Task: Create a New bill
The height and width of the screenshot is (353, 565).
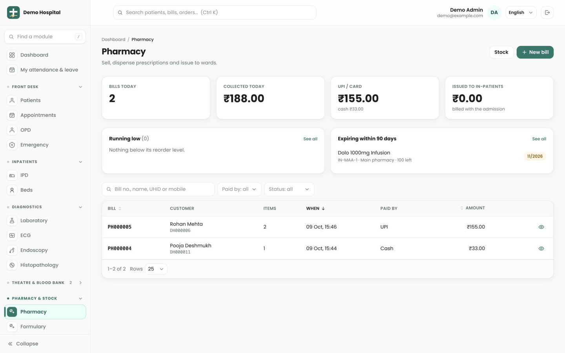Action: 535,52
